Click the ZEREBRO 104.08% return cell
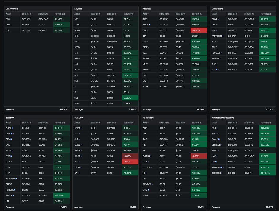The width and height of the screenshot is (279, 211). coord(267,173)
